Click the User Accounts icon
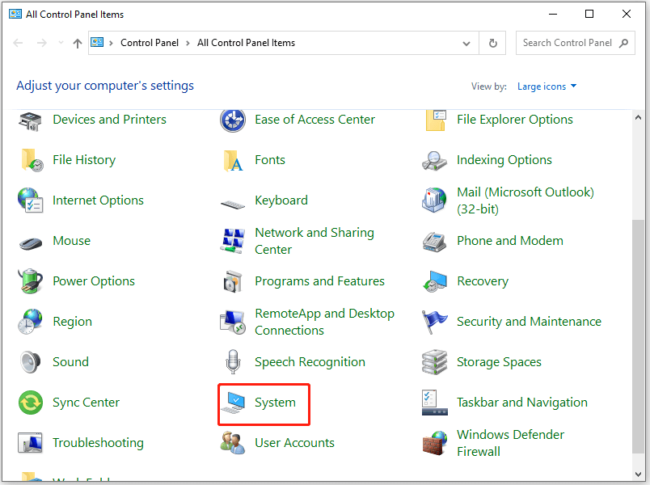Image resolution: width=650 pixels, height=485 pixels. pos(233,443)
